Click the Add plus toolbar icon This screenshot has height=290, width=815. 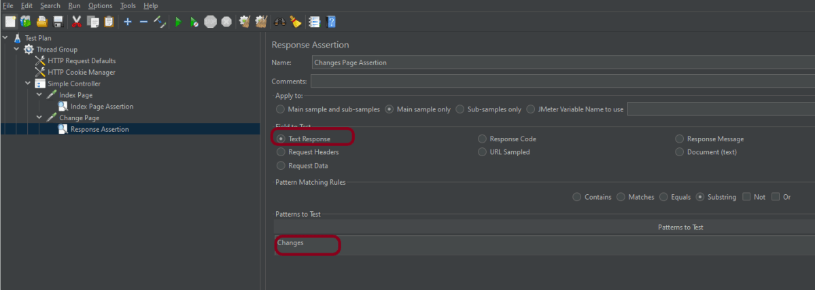point(127,22)
